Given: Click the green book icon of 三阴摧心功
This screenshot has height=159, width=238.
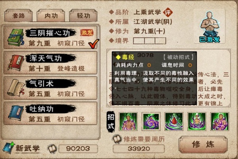Looking at the screenshot, I should point(16,37).
